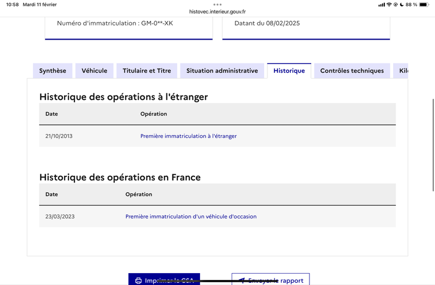Open the Contrôles techniques tab
Image resolution: width=435 pixels, height=285 pixels.
point(352,71)
